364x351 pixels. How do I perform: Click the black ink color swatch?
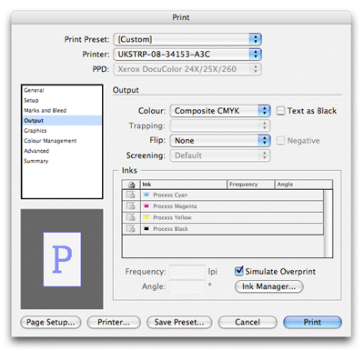pyautogui.click(x=147, y=228)
